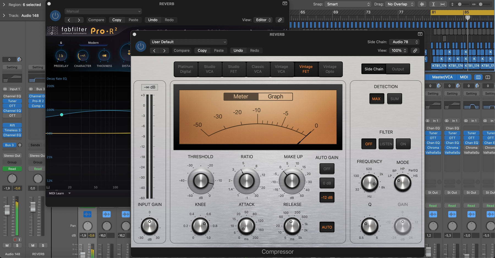
Task: Open the View Editor dropdown
Action: [263, 20]
